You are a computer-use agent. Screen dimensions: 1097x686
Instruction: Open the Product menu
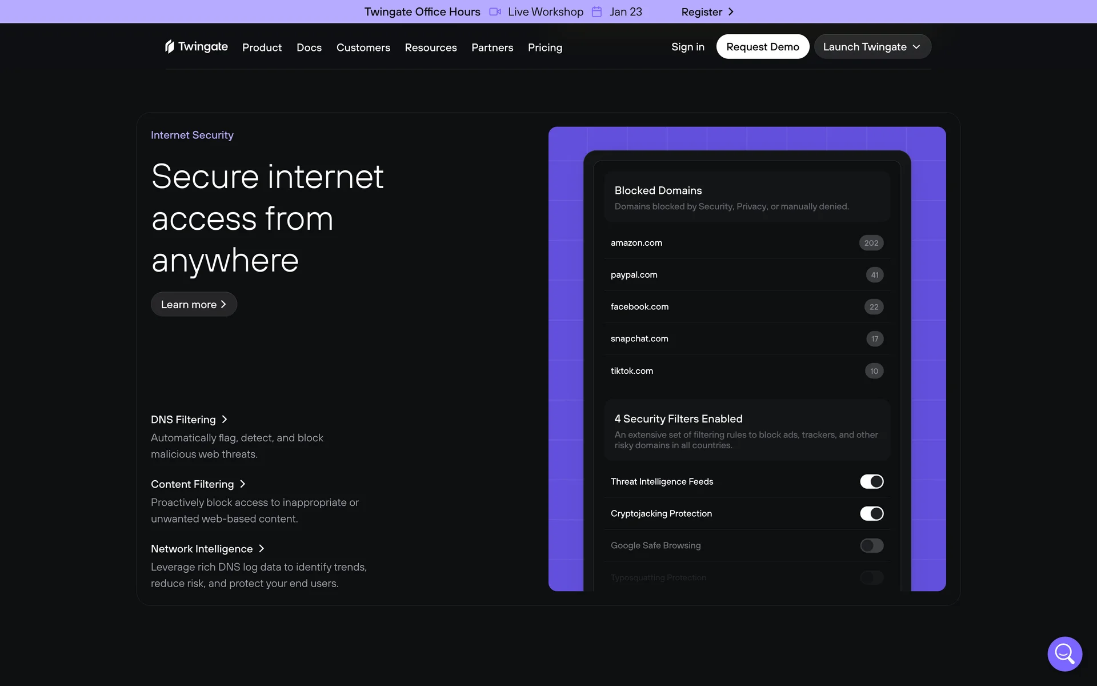(262, 47)
